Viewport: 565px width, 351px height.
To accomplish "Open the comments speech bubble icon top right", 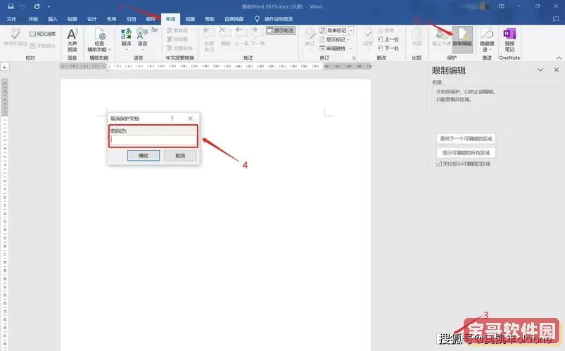I will (556, 19).
